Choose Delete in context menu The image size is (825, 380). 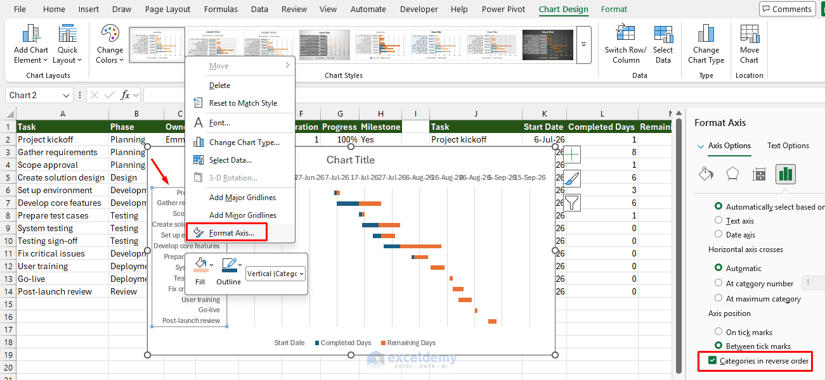tap(240, 85)
